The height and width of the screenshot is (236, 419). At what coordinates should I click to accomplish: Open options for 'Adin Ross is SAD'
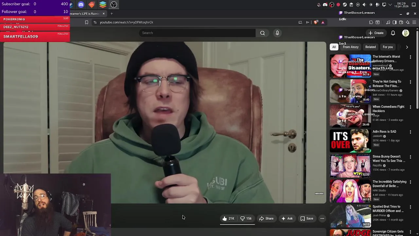410,132
